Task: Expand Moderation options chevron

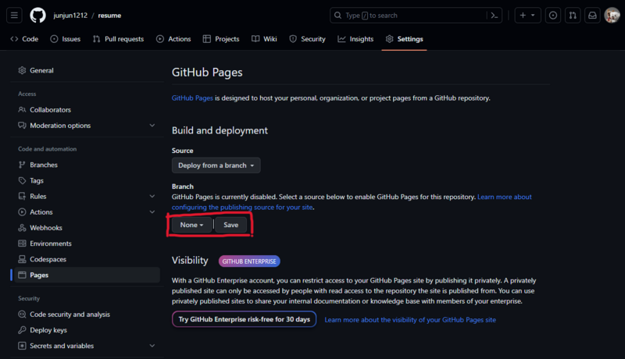Action: (152, 126)
